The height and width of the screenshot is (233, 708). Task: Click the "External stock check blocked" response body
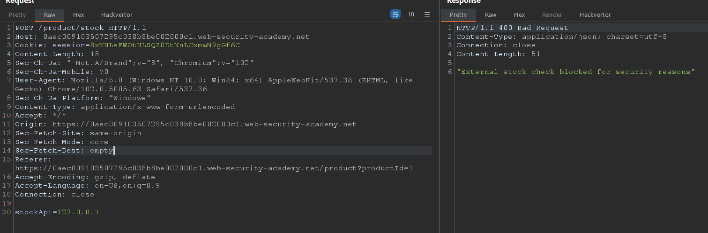point(575,72)
